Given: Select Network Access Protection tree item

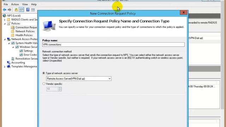Looking at the screenshot, I should click(x=24, y=39).
